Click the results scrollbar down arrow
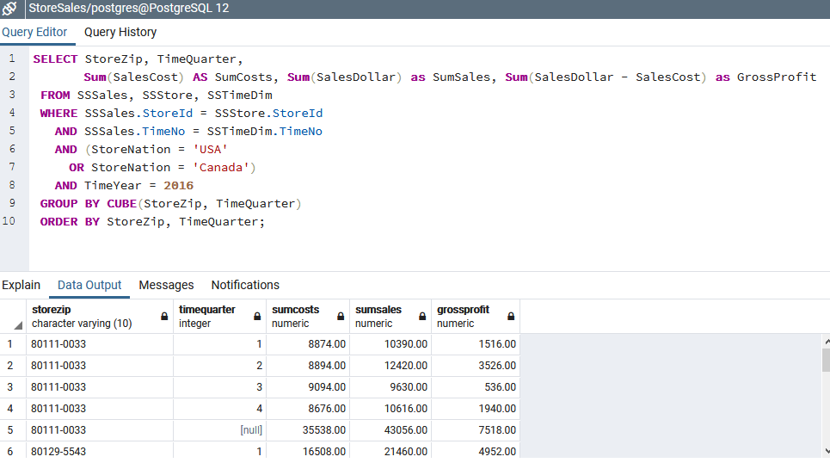830x469 pixels. [x=825, y=451]
